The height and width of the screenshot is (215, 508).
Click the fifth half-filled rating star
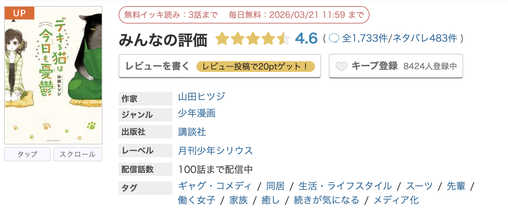[x=284, y=39]
